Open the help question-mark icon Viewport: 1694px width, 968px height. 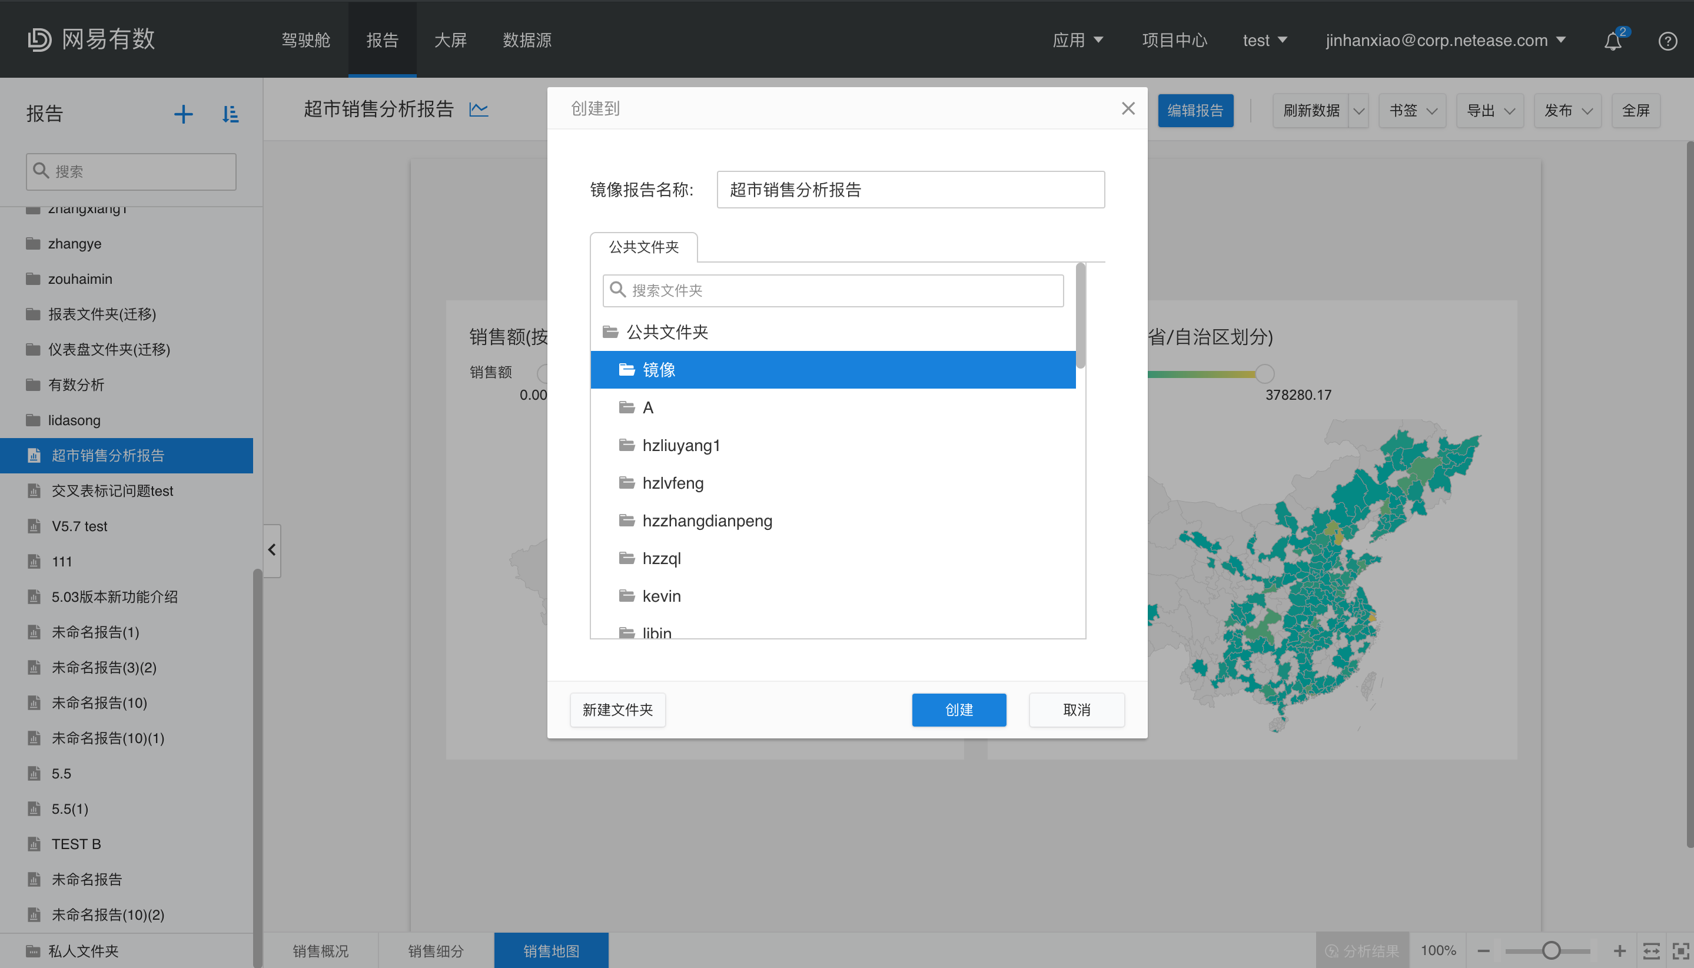point(1668,41)
